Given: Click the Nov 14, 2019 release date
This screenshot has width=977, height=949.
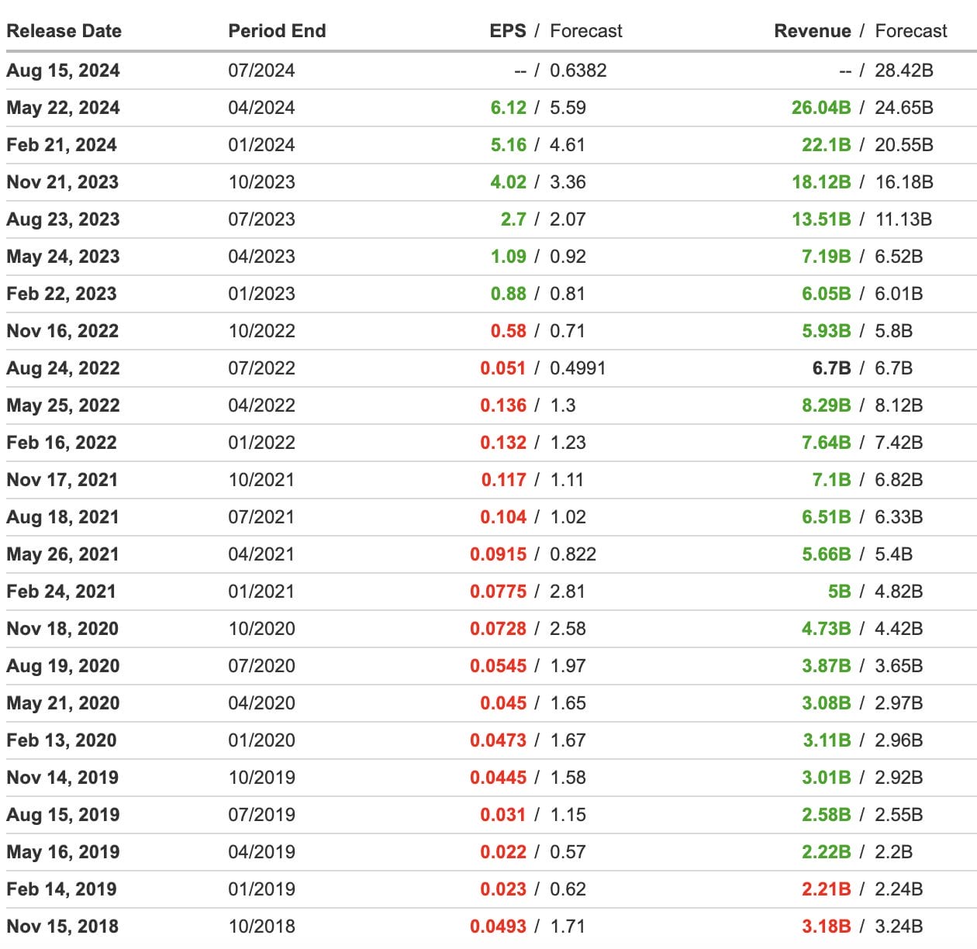Looking at the screenshot, I should tap(62, 778).
